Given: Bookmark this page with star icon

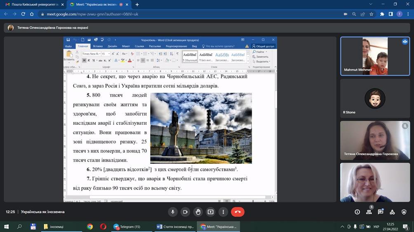Looking at the screenshot, I should point(372,14).
